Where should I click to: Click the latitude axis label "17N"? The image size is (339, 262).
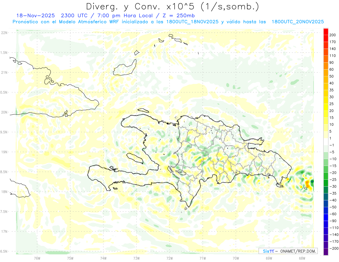tap(4, 232)
